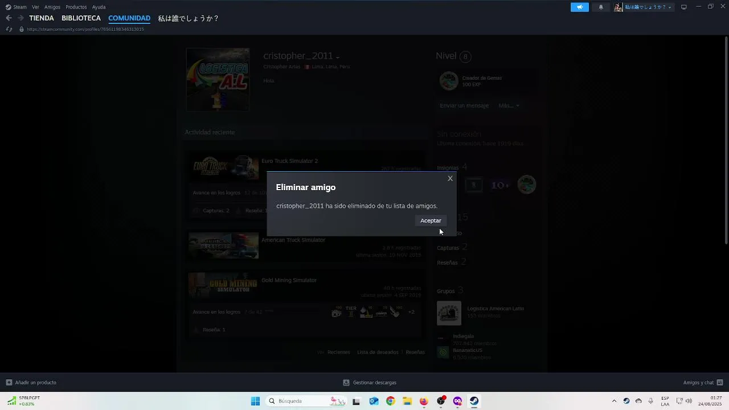The width and height of the screenshot is (729, 410).
Task: Expand the cristopher_2011 name dropdown arrow
Action: point(338,58)
